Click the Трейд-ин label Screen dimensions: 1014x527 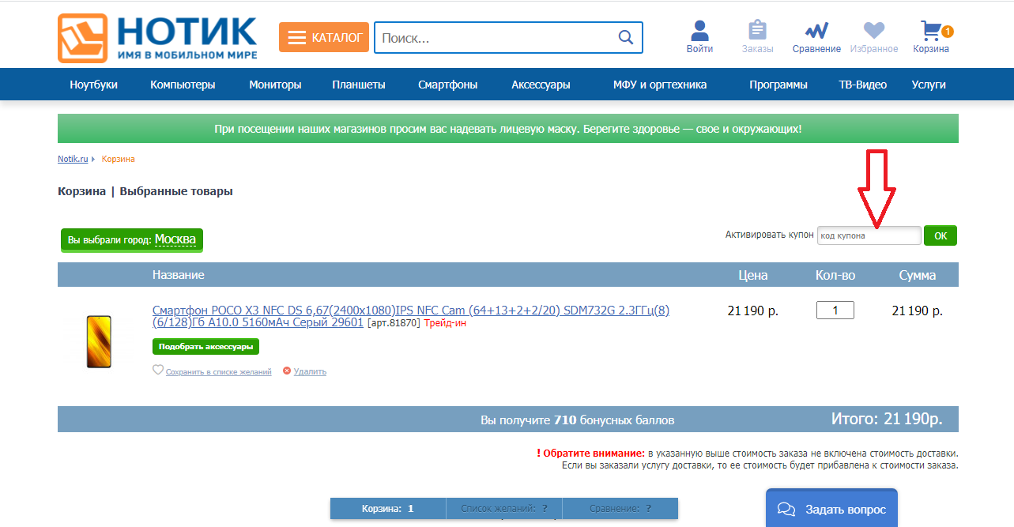[x=445, y=323]
